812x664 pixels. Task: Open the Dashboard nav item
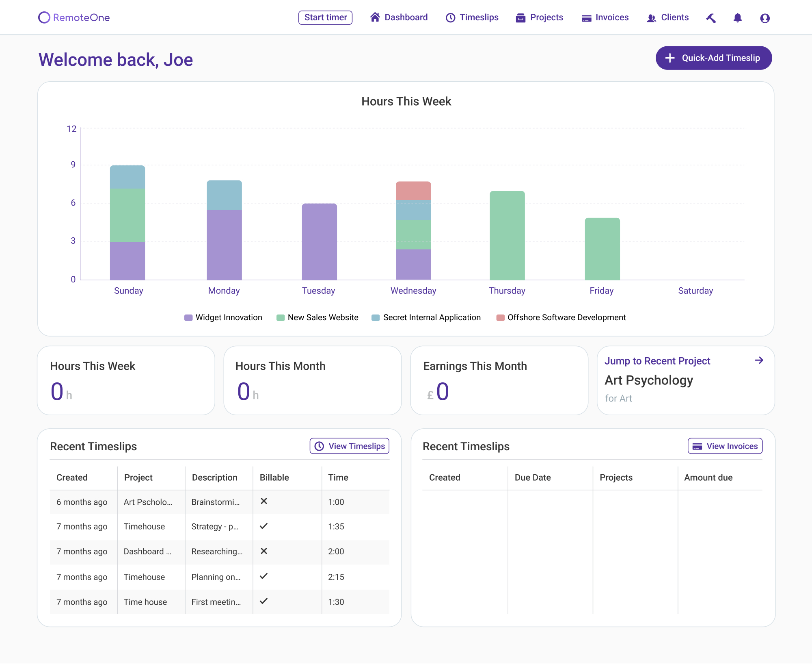point(399,17)
